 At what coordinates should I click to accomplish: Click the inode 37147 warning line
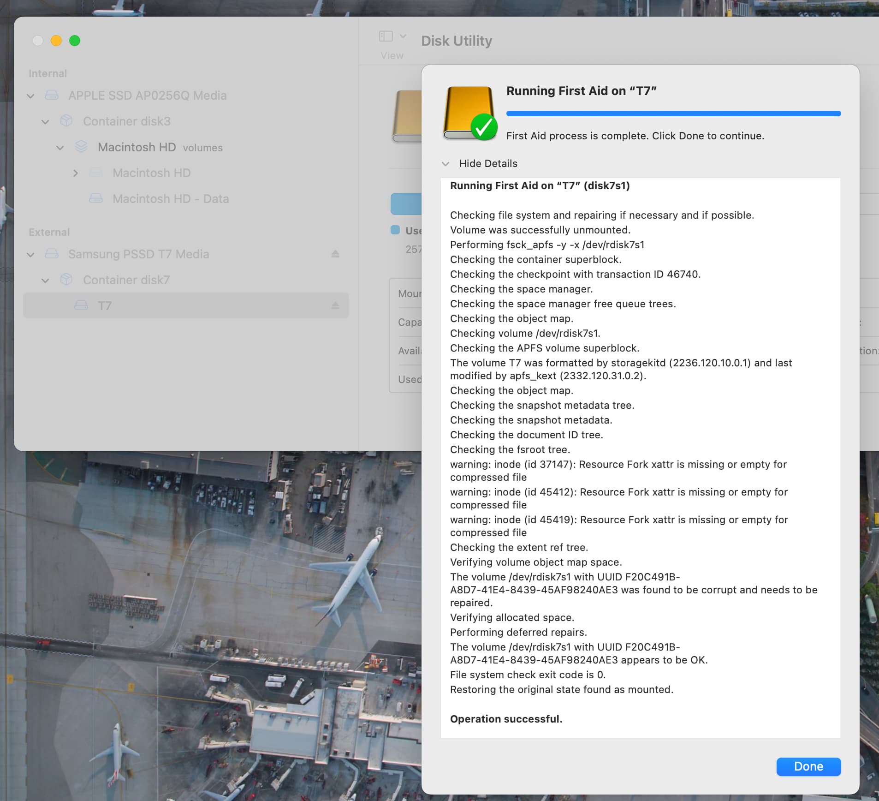(618, 471)
